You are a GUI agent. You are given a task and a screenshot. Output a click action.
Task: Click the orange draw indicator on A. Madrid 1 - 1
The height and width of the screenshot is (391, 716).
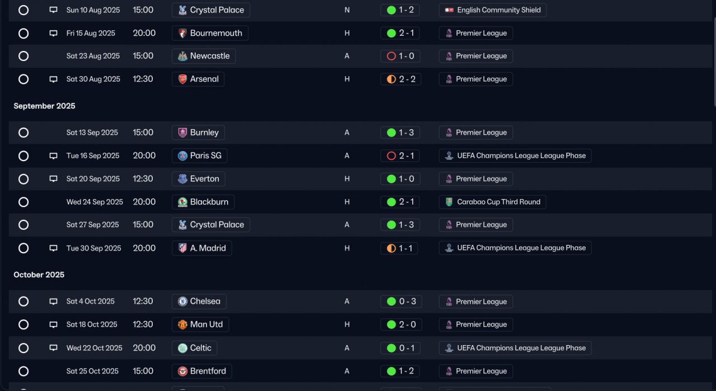[391, 248]
